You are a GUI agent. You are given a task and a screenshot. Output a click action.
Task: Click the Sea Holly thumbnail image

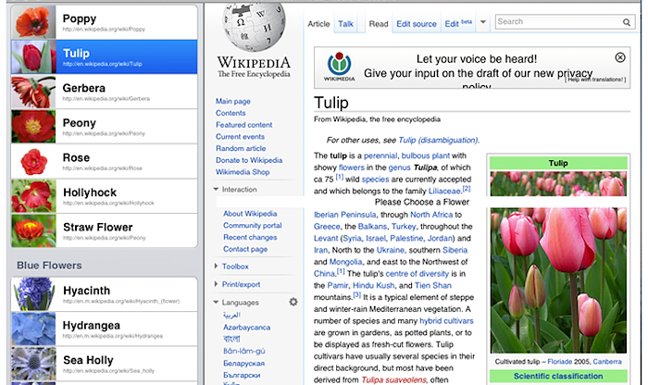(33, 364)
